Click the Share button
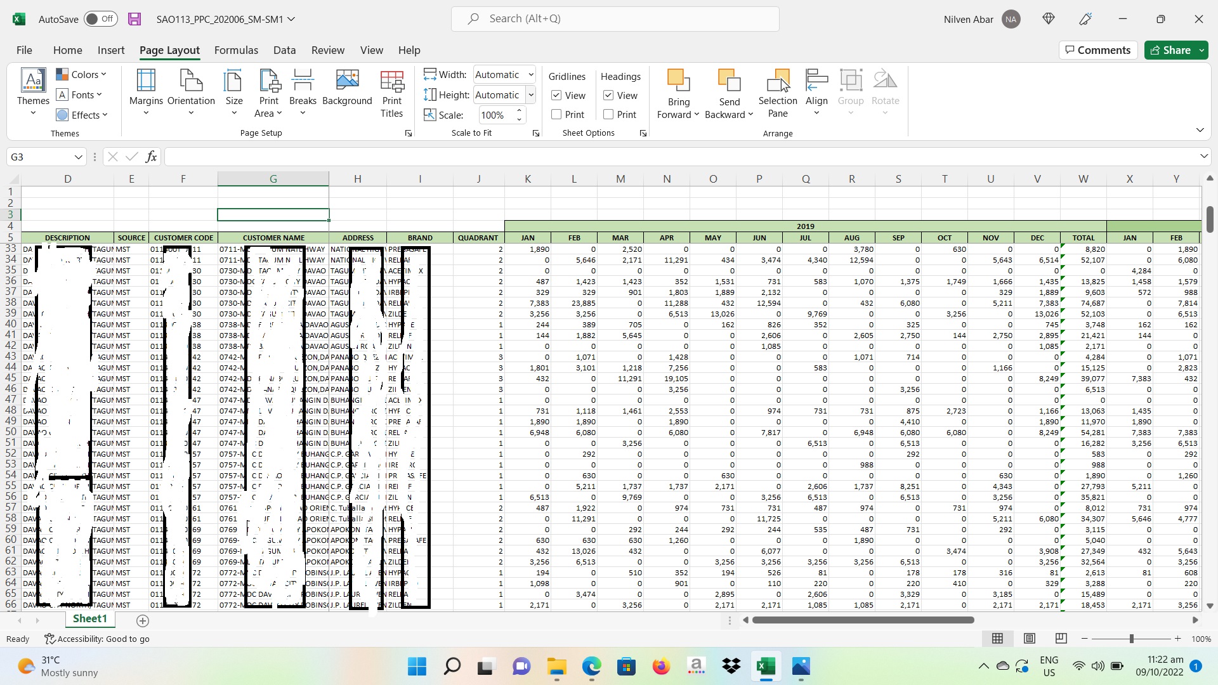 pos(1170,50)
